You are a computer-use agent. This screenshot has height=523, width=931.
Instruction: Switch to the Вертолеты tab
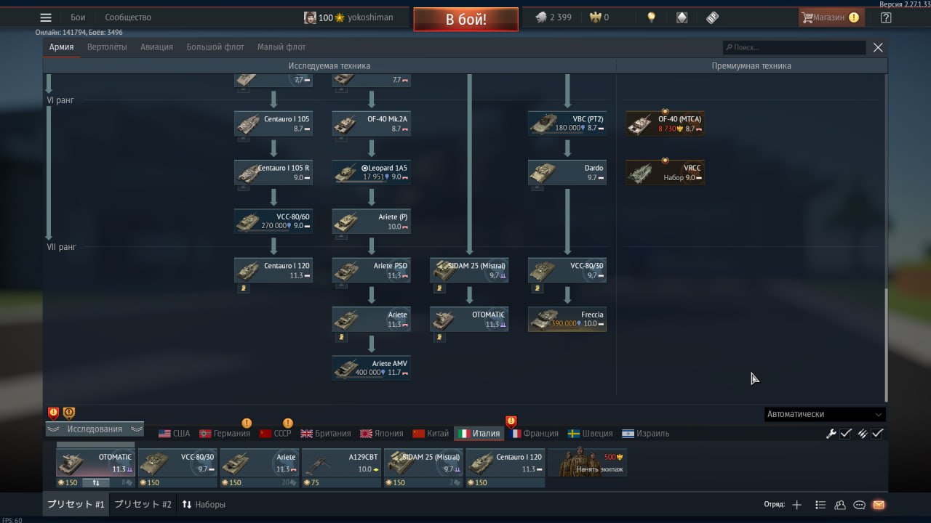click(x=107, y=47)
